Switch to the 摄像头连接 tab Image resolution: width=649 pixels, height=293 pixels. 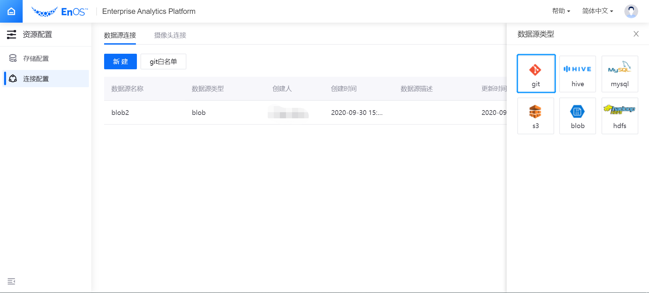tap(170, 35)
